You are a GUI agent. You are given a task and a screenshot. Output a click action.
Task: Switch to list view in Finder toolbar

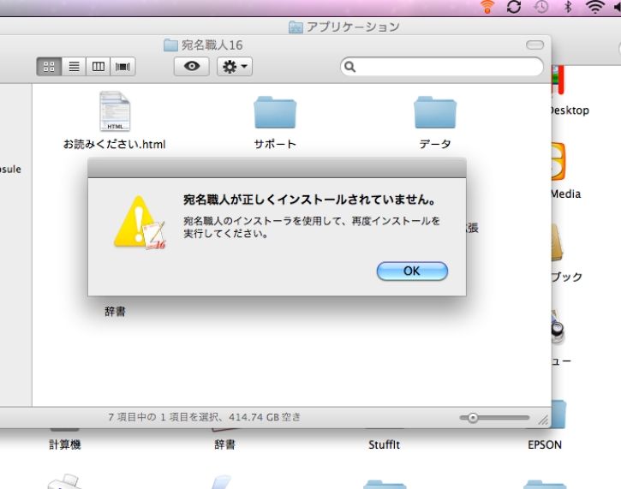(x=74, y=66)
